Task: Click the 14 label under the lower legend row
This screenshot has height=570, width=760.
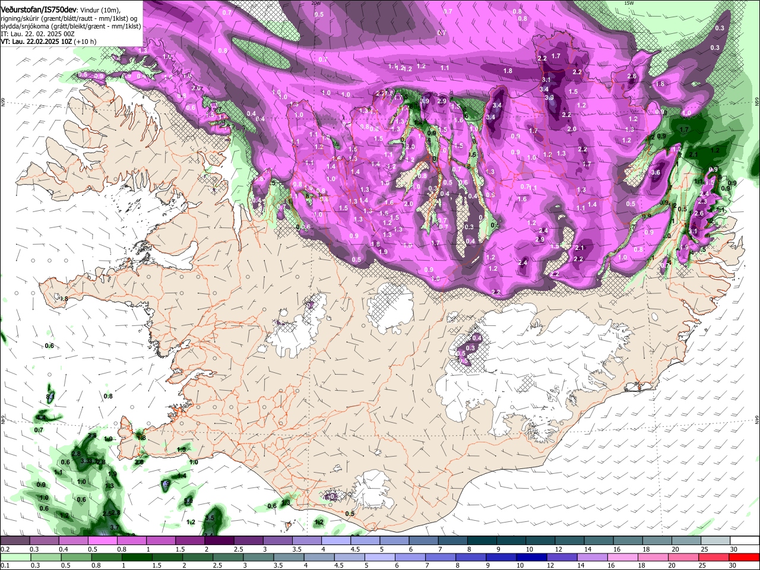Action: (581, 565)
